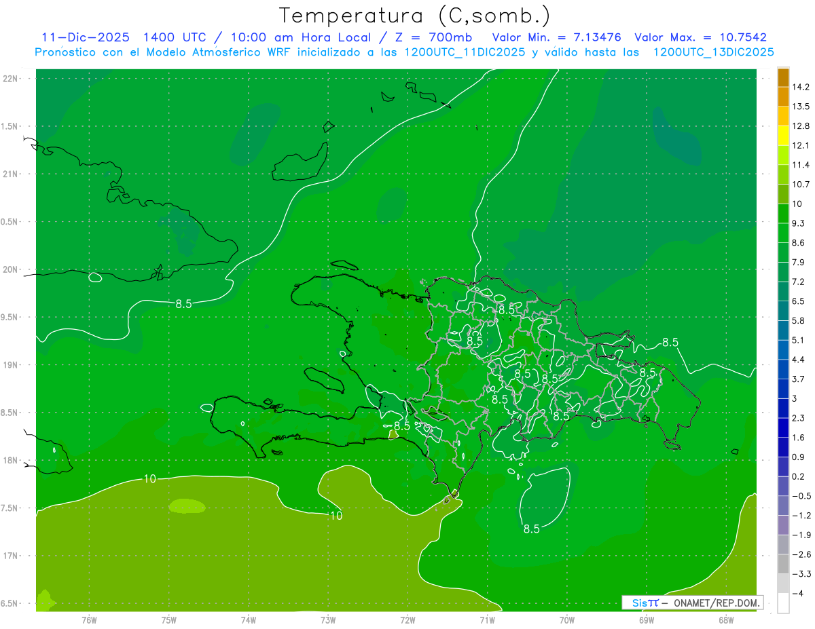Select the '11-Dic-2025' date text
This screenshot has width=815, height=629.
(x=86, y=37)
